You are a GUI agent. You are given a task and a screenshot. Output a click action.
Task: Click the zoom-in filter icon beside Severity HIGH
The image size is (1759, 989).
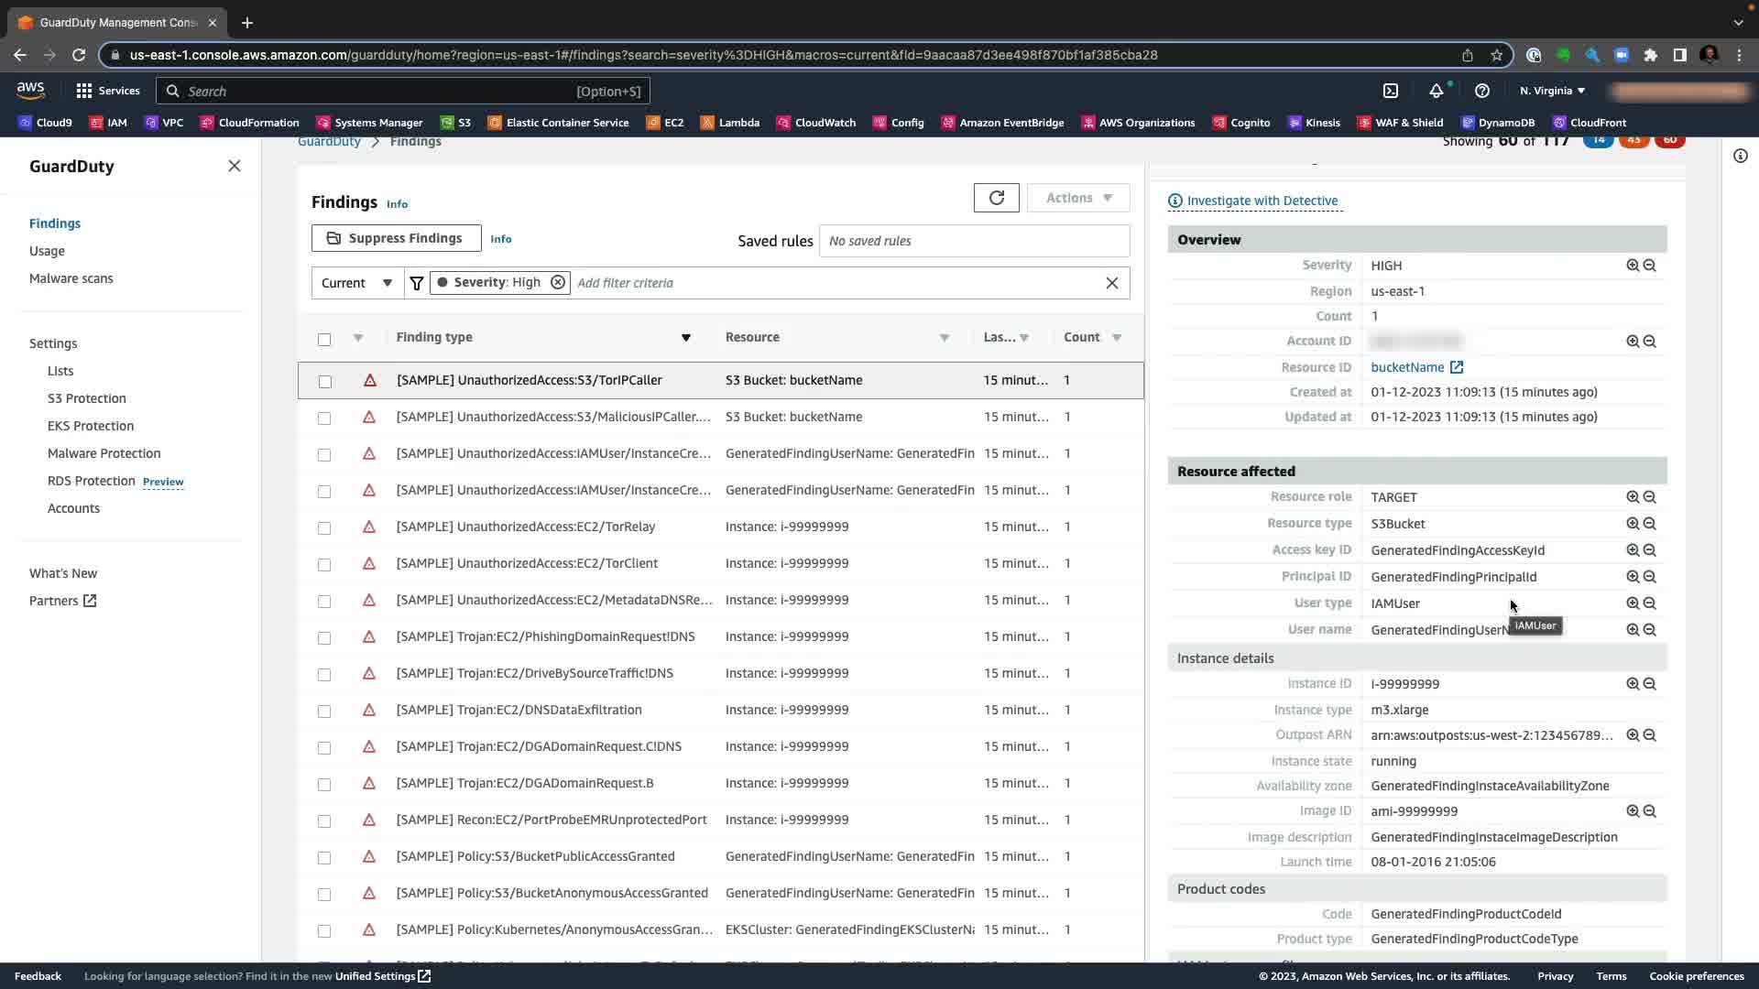tap(1633, 266)
